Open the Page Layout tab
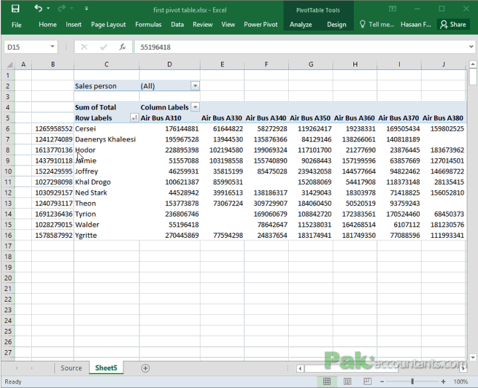Image resolution: width=478 pixels, height=388 pixels. [108, 25]
